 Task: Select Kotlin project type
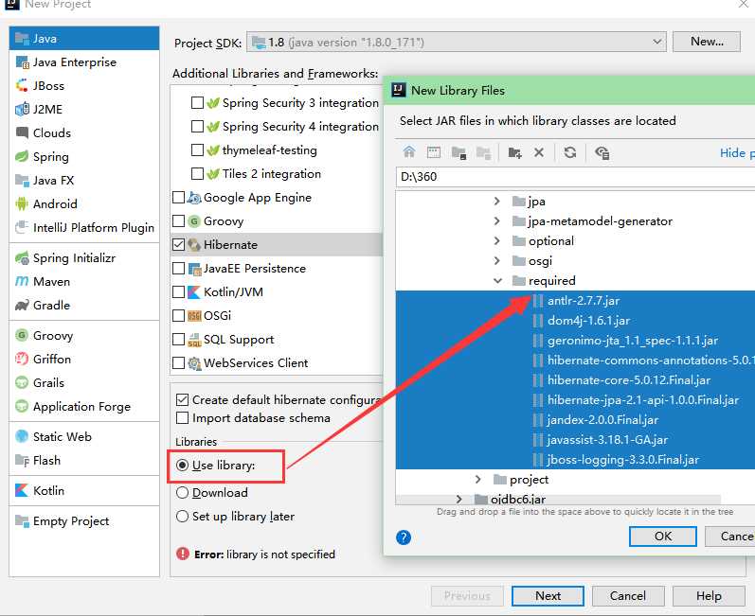pyautogui.click(x=83, y=490)
